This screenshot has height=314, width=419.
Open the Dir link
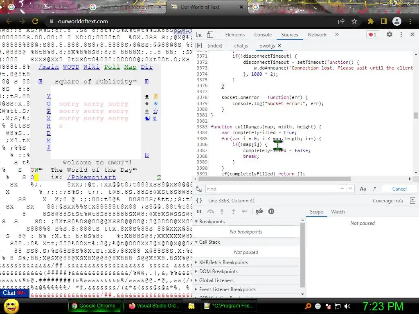(147, 67)
